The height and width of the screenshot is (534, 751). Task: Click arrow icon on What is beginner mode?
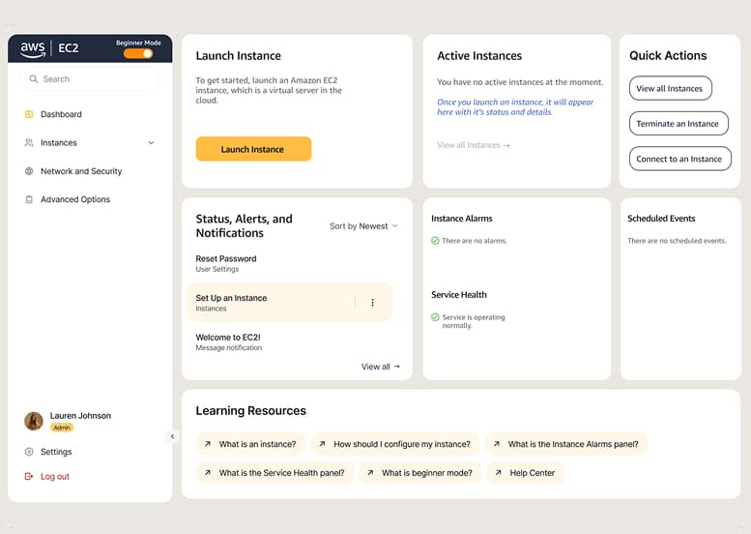pos(370,473)
